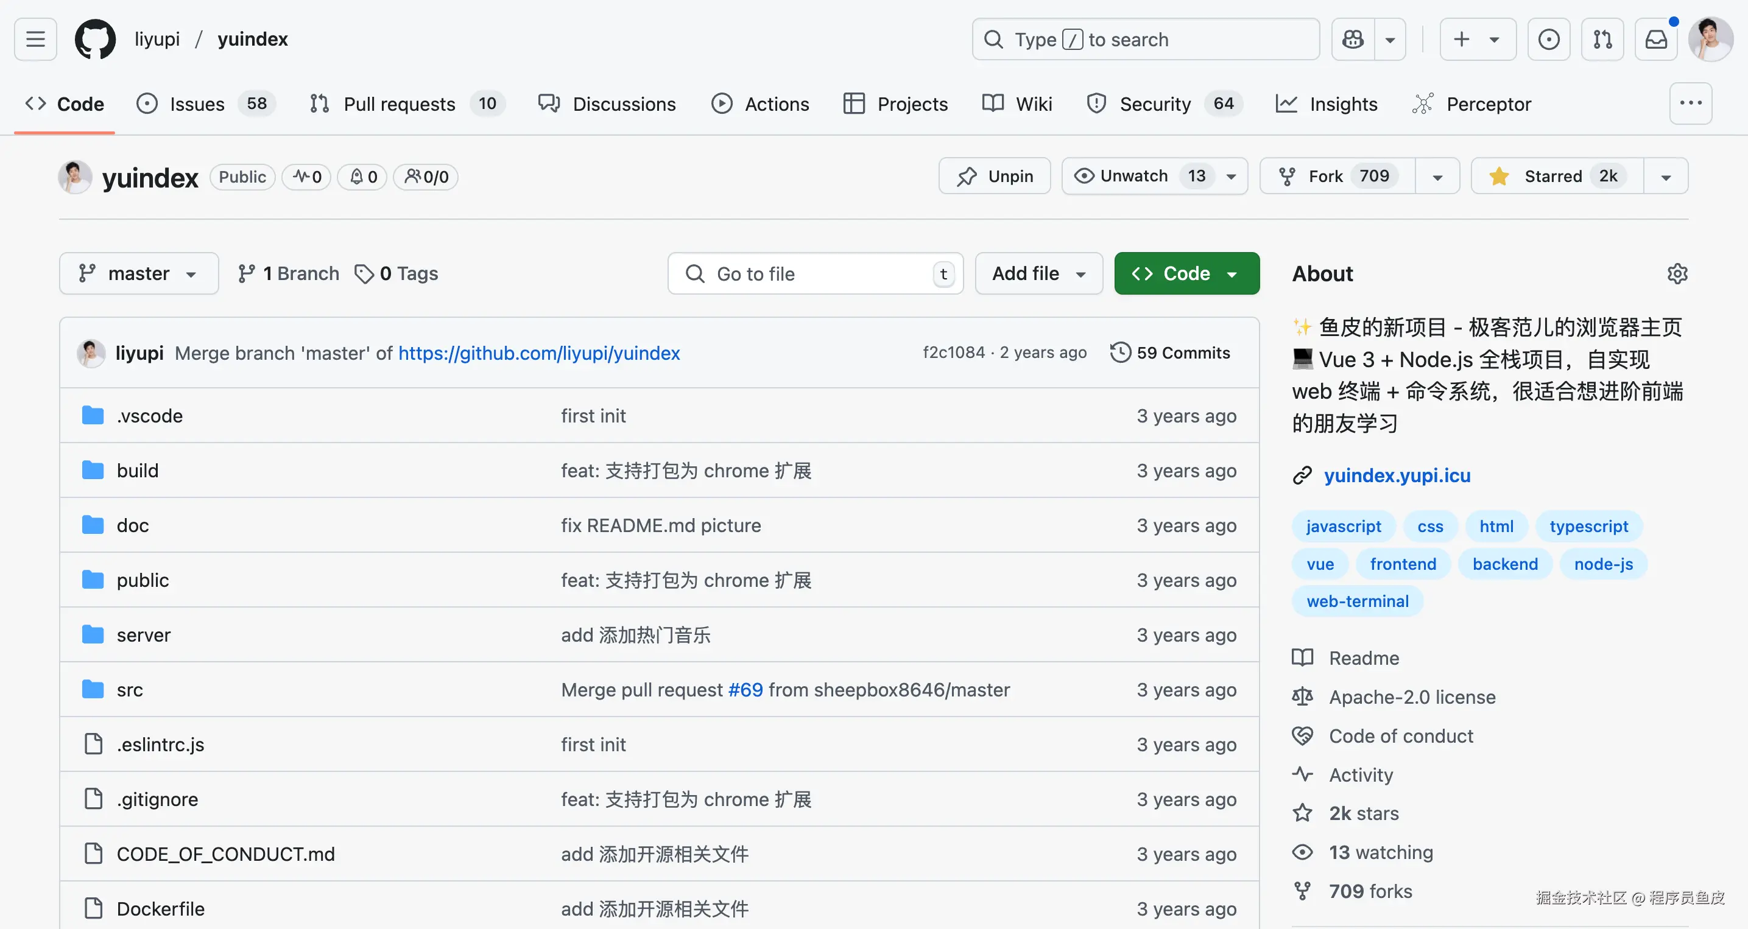This screenshot has height=929, width=1748.
Task: Open the hamburger navigation menu
Action: tap(35, 40)
